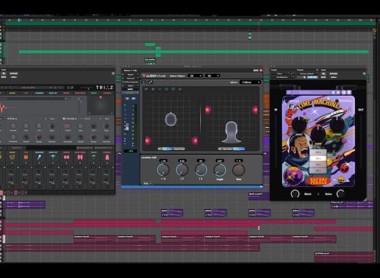This screenshot has width=380, height=278.
Task: Select the pink cowbell pad icon in TRIAZ
Action: point(107,157)
